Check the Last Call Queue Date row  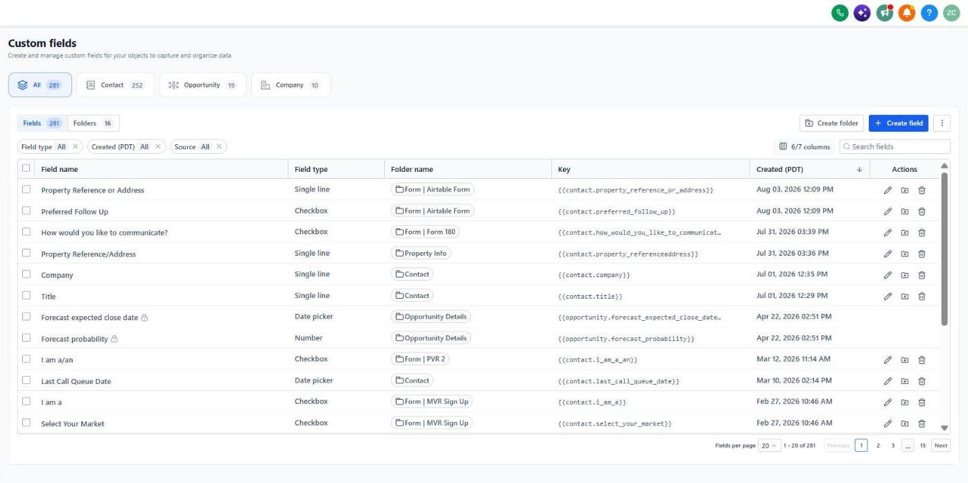tap(26, 380)
